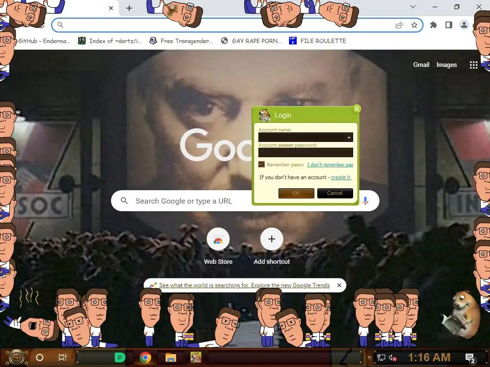Open the hamster box app on taskbar
The image size is (490, 367).
tap(196, 357)
